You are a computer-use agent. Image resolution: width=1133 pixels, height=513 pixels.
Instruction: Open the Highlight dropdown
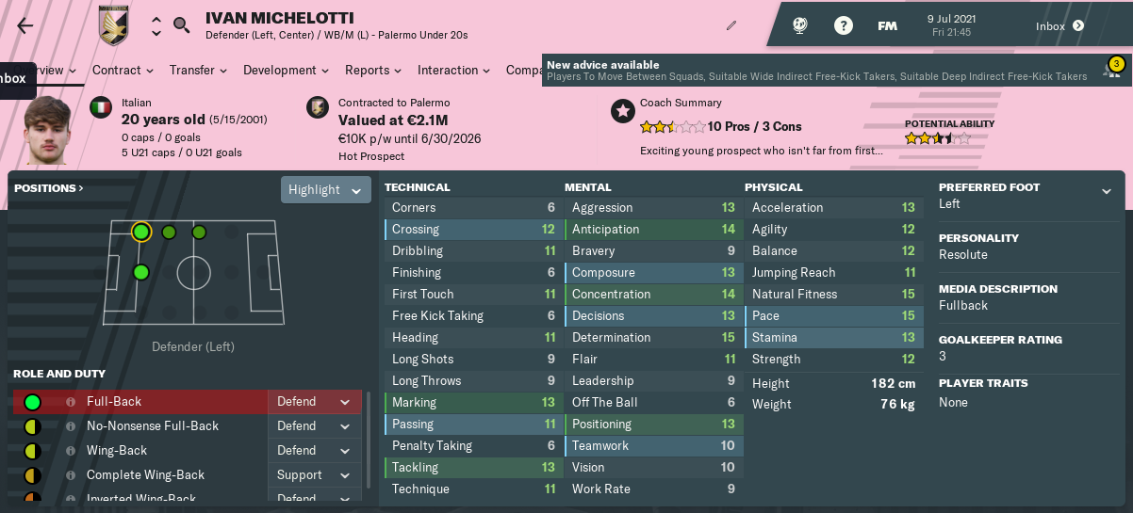click(x=325, y=189)
